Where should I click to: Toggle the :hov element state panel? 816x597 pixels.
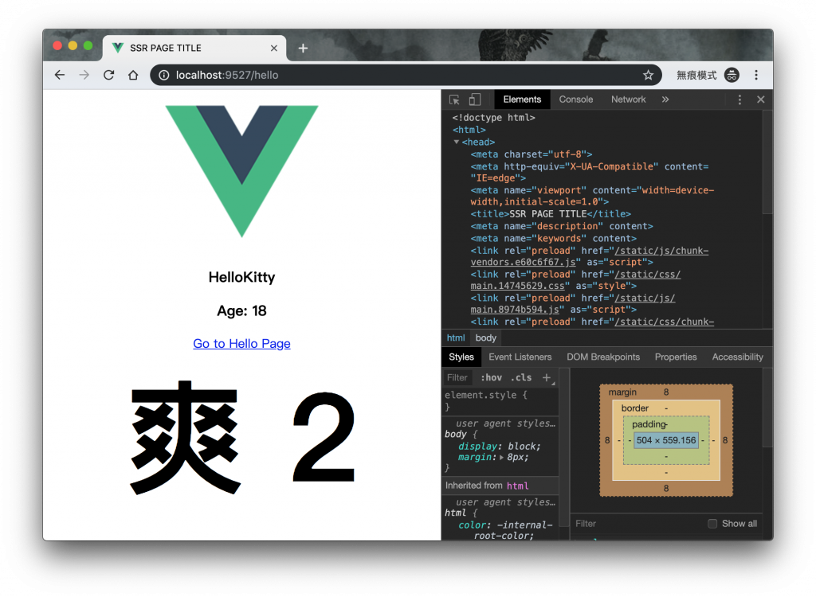(x=491, y=377)
